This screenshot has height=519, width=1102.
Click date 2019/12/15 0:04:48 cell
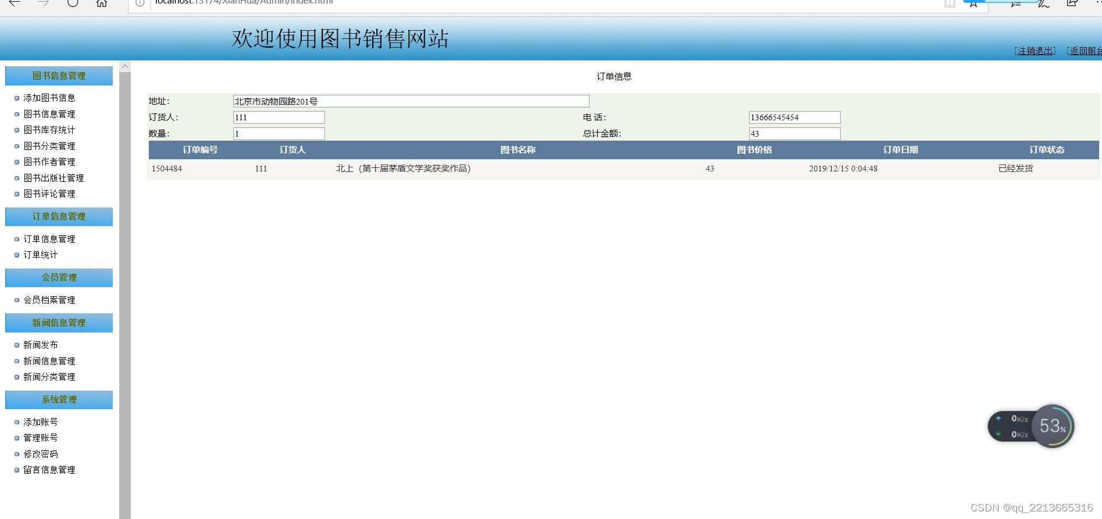tap(843, 169)
